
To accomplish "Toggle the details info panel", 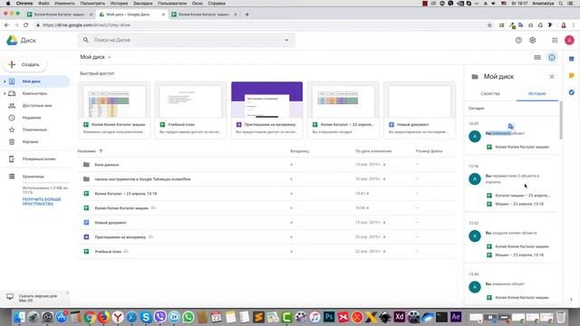I will pyautogui.click(x=552, y=57).
